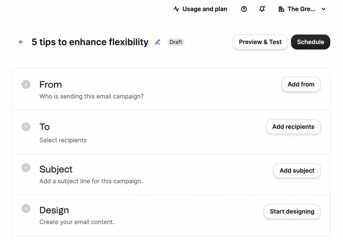The height and width of the screenshot is (240, 343).
Task: Start designing the email content
Action: [292, 211]
